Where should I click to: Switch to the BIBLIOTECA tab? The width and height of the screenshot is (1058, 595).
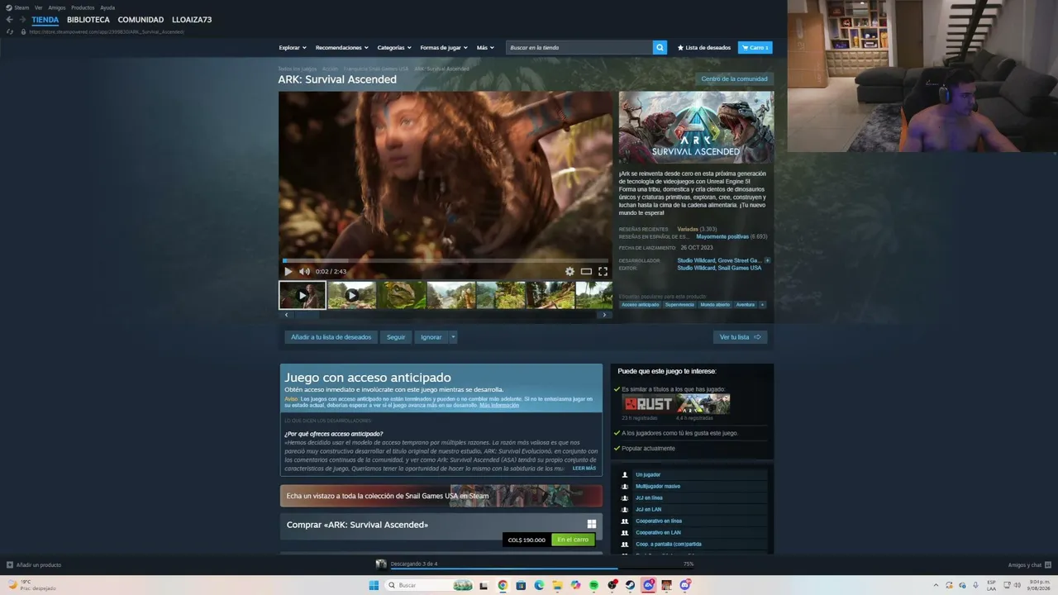[88, 20]
